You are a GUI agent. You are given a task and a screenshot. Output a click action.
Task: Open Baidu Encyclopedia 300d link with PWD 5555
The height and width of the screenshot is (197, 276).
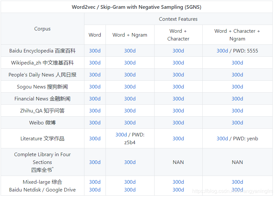[x=222, y=51]
